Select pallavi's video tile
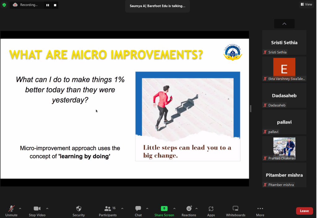 click(x=284, y=122)
